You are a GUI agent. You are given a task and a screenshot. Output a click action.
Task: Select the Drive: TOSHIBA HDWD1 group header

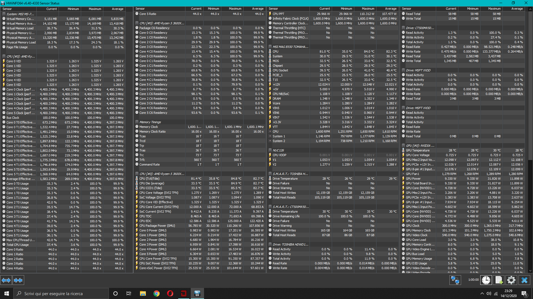(x=333, y=245)
